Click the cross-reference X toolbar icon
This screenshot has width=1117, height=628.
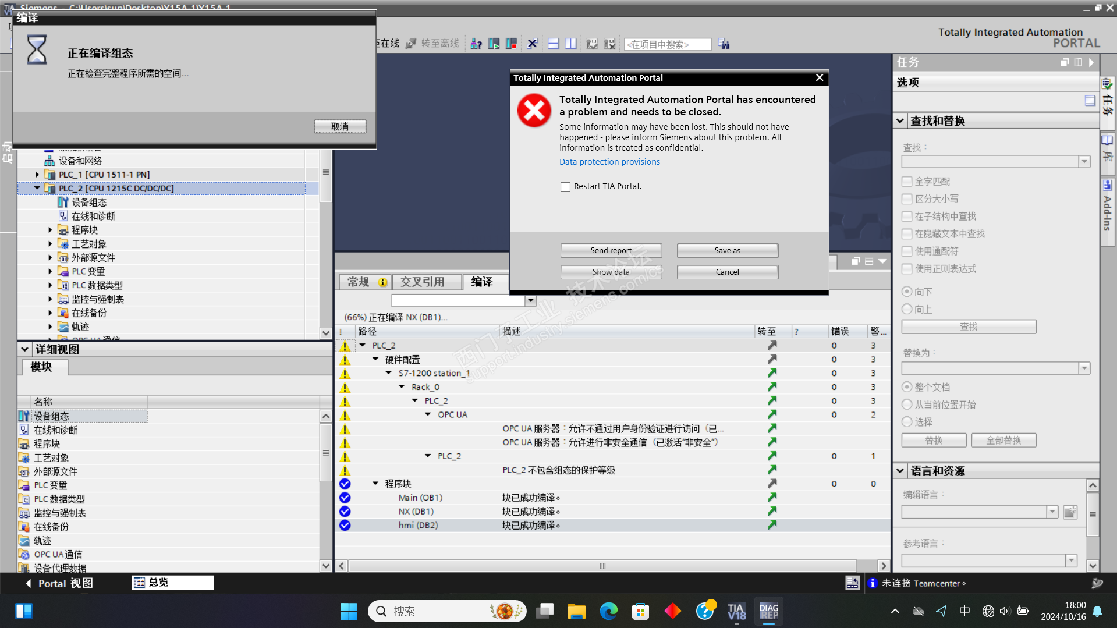coord(532,44)
